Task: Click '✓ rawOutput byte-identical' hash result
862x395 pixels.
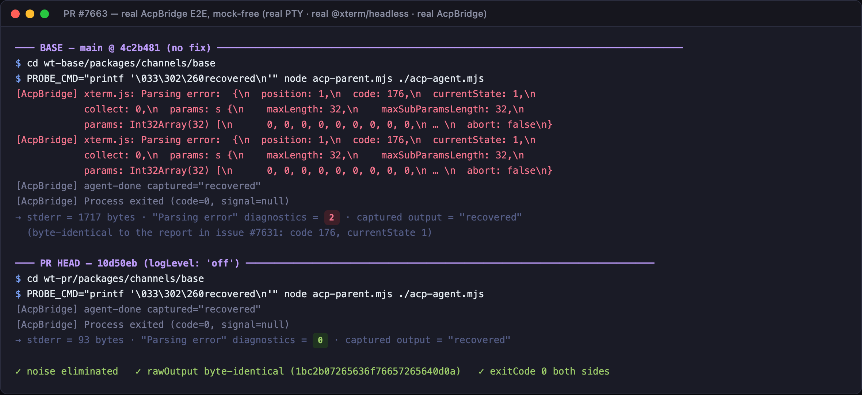Action: (298, 371)
